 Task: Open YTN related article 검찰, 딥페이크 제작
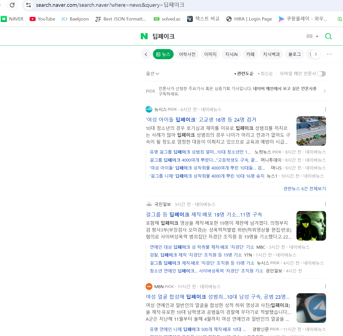click(x=196, y=255)
